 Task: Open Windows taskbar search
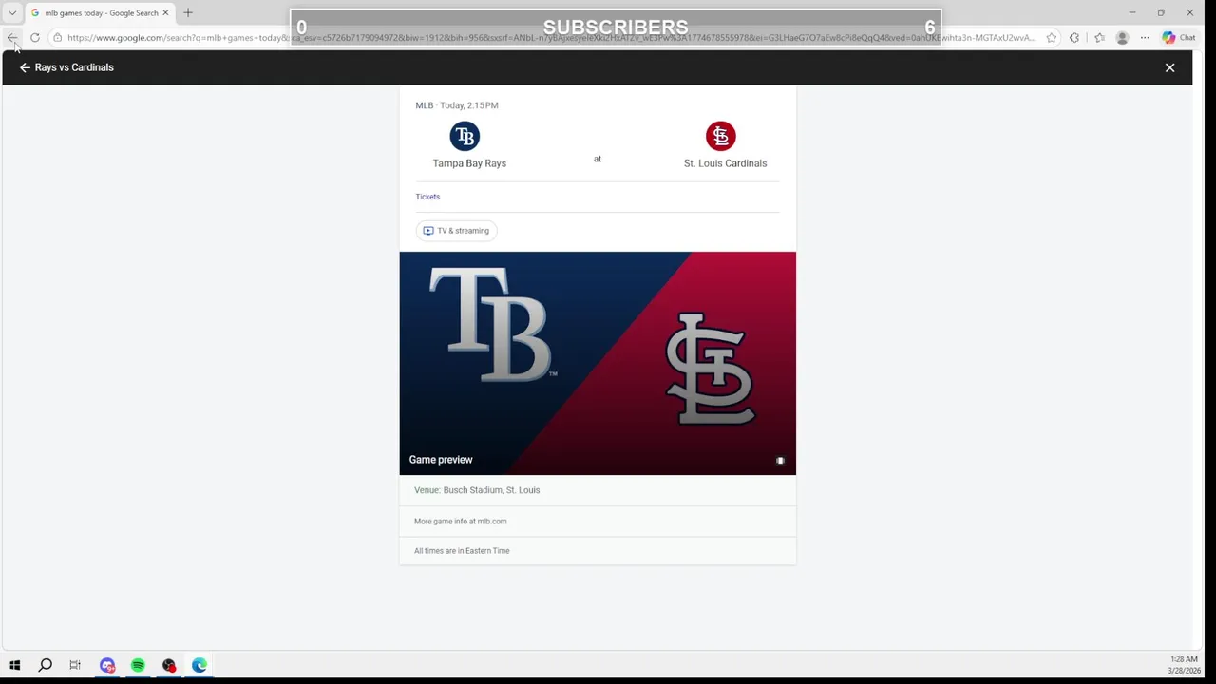tap(45, 665)
